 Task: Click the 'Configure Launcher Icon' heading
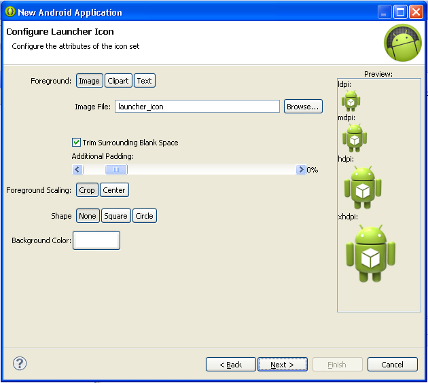tap(60, 32)
